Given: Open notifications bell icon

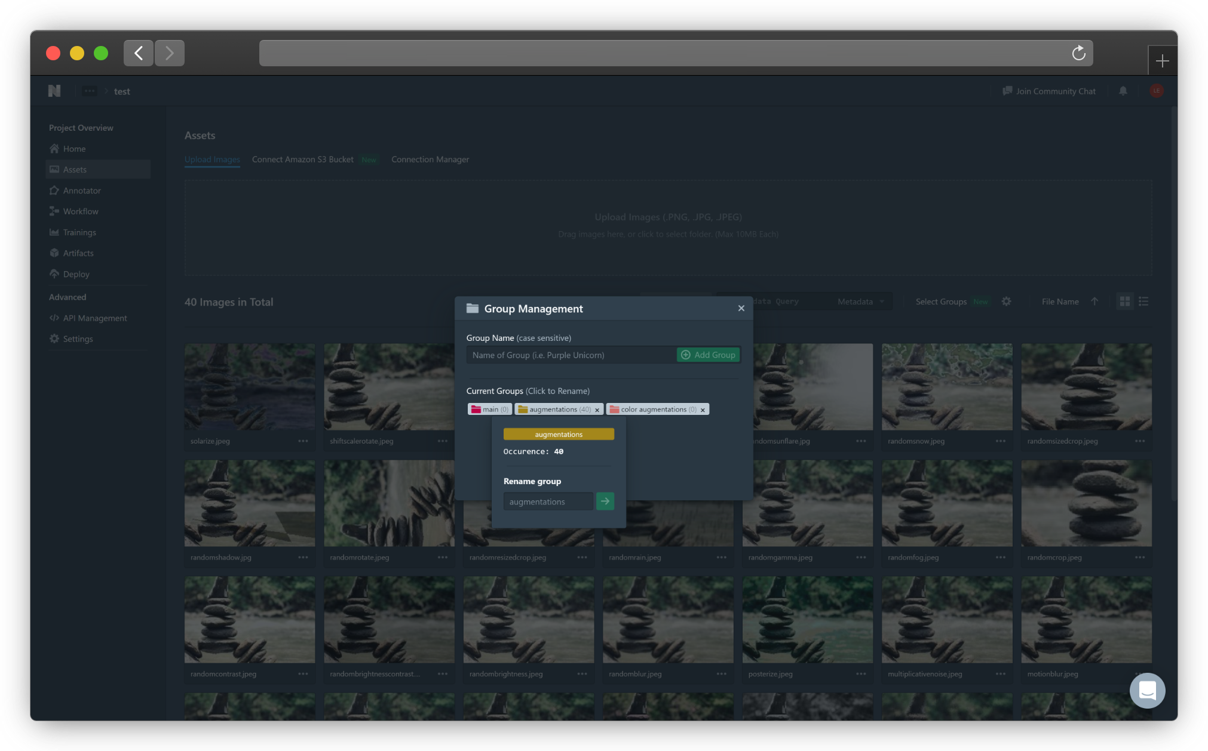Looking at the screenshot, I should [1123, 91].
